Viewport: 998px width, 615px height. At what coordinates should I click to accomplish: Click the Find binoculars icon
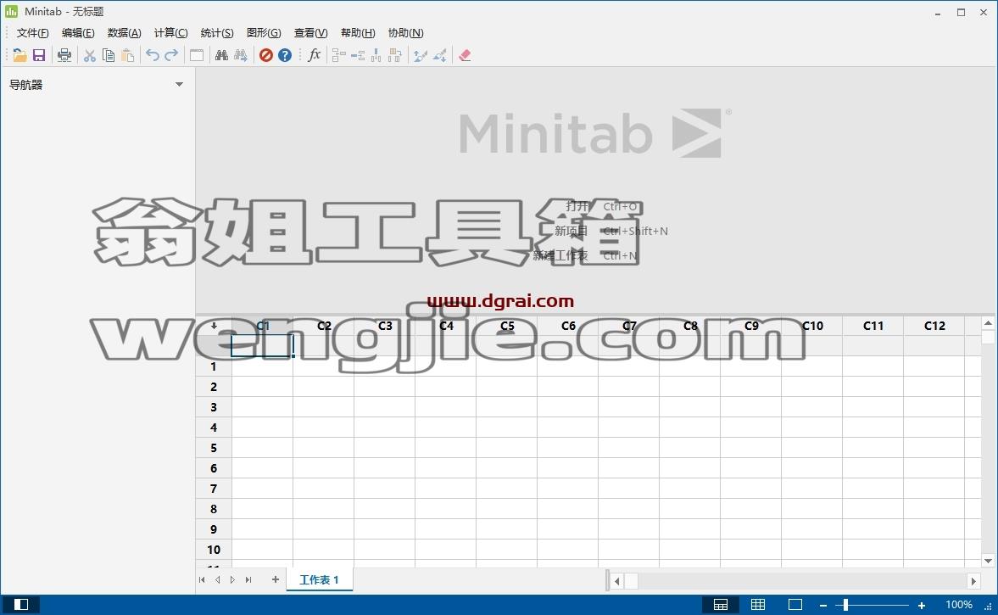click(221, 55)
